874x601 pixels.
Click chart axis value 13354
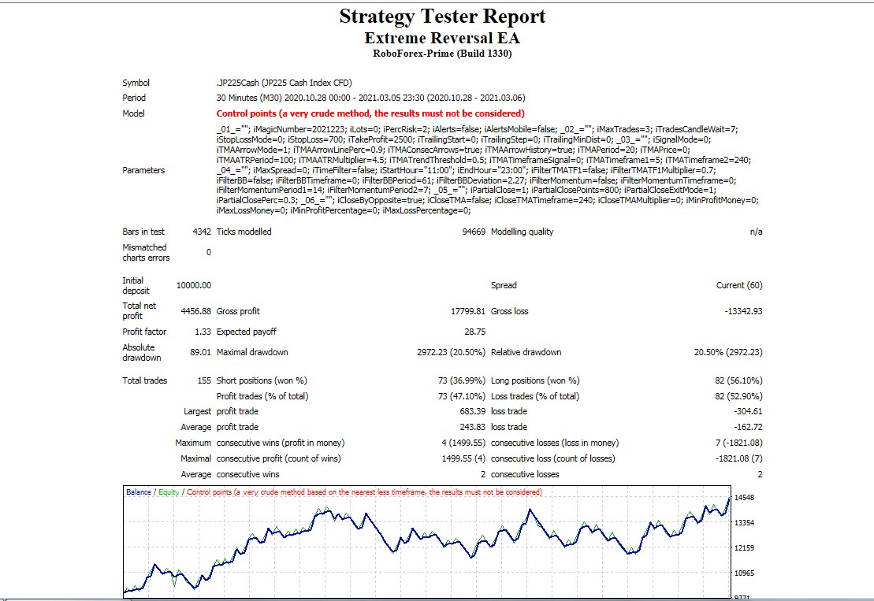coord(744,523)
